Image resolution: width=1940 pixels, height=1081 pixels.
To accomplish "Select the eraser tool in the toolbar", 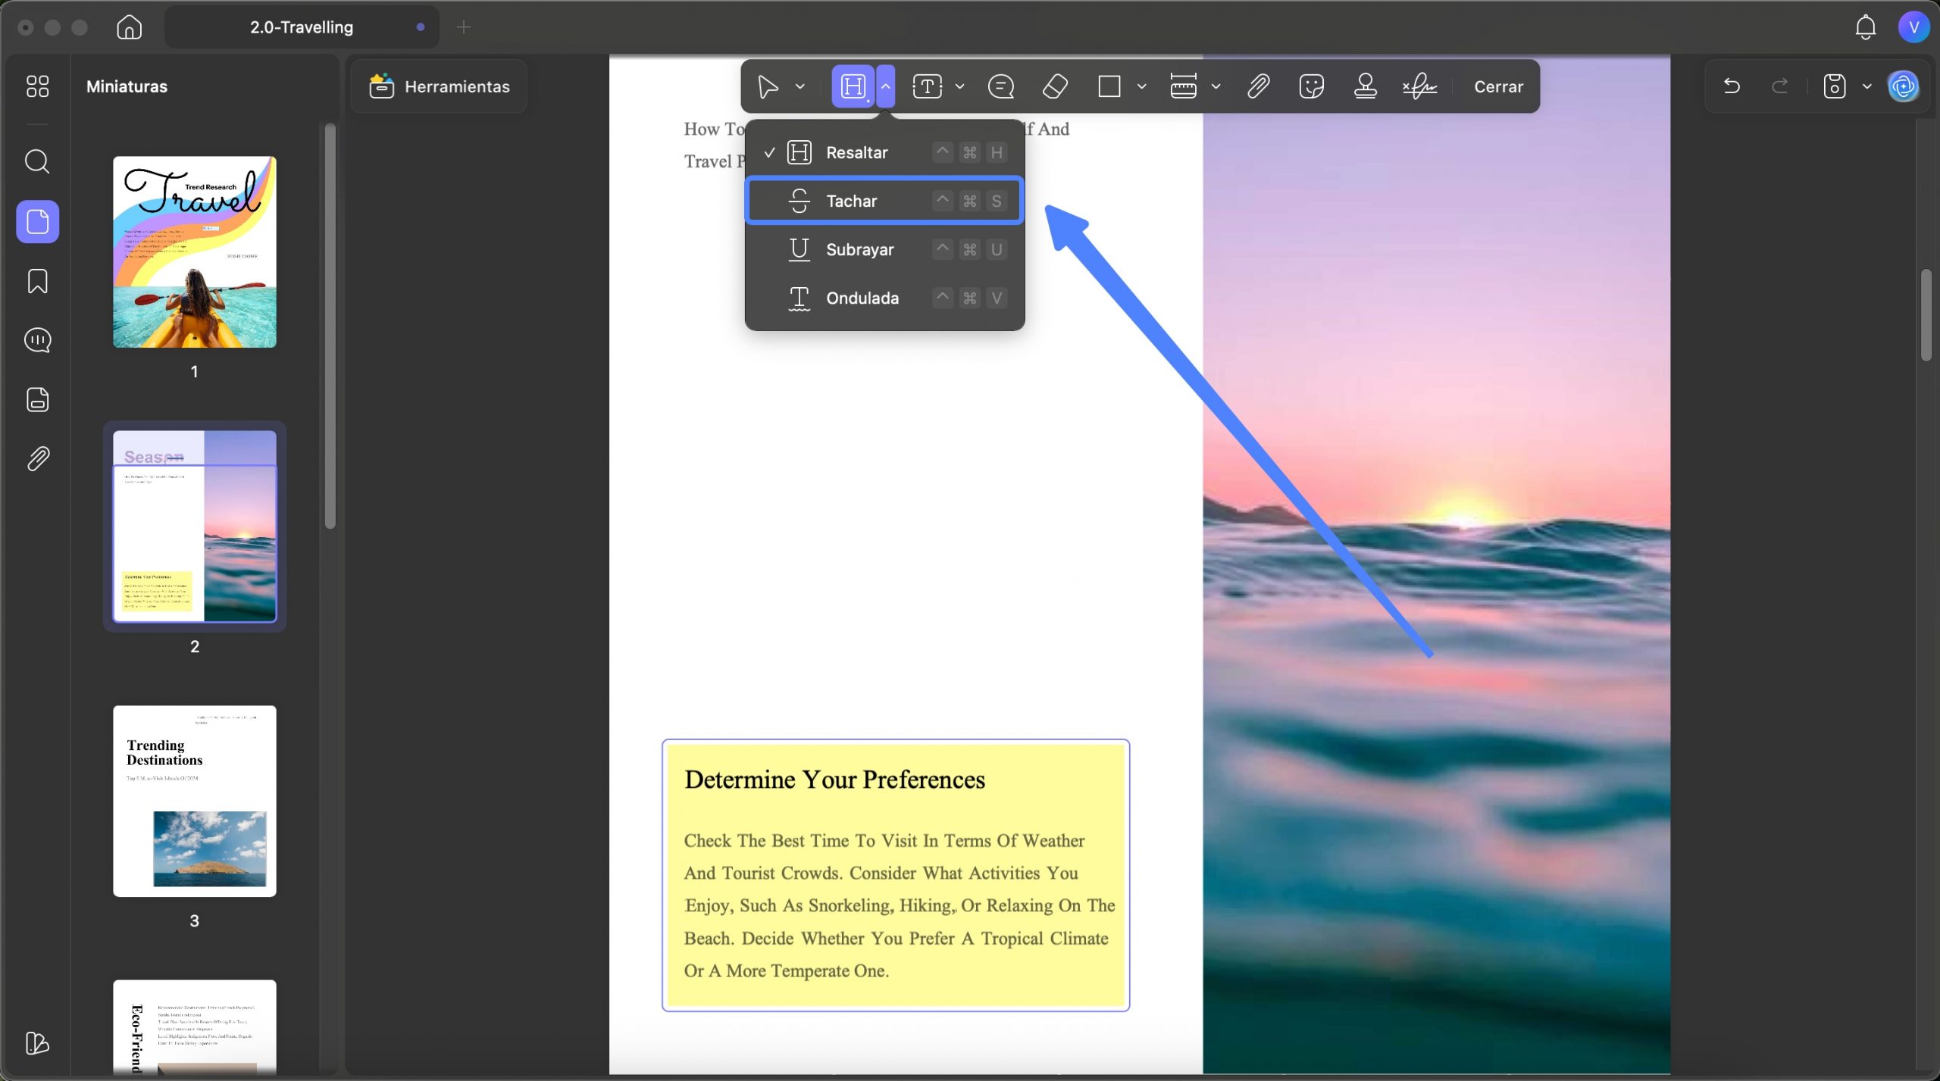I will click(x=1055, y=86).
